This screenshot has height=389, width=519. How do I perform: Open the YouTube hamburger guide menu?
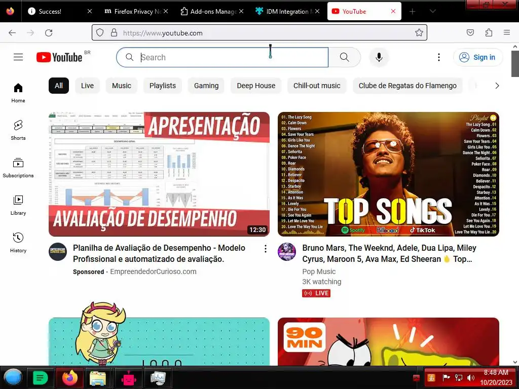coord(18,57)
